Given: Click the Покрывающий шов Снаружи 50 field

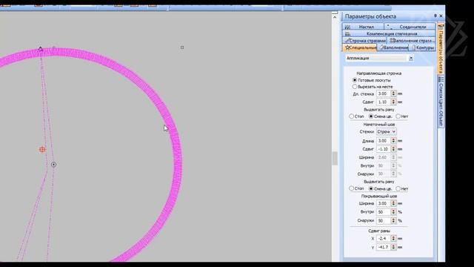Looking at the screenshot, I should pyautogui.click(x=384, y=220).
